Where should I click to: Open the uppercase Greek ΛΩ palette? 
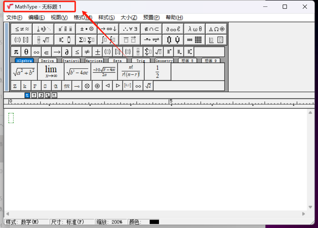pyautogui.click(x=217, y=29)
